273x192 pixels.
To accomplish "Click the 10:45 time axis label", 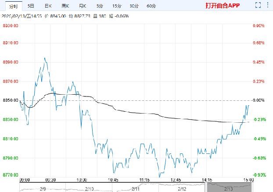I will point(114,180).
